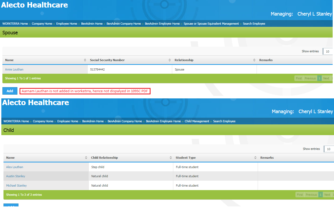Open BenAdmin Home in Spouse page breadcrumb
This screenshot has height=211, width=334.
tap(92, 24)
